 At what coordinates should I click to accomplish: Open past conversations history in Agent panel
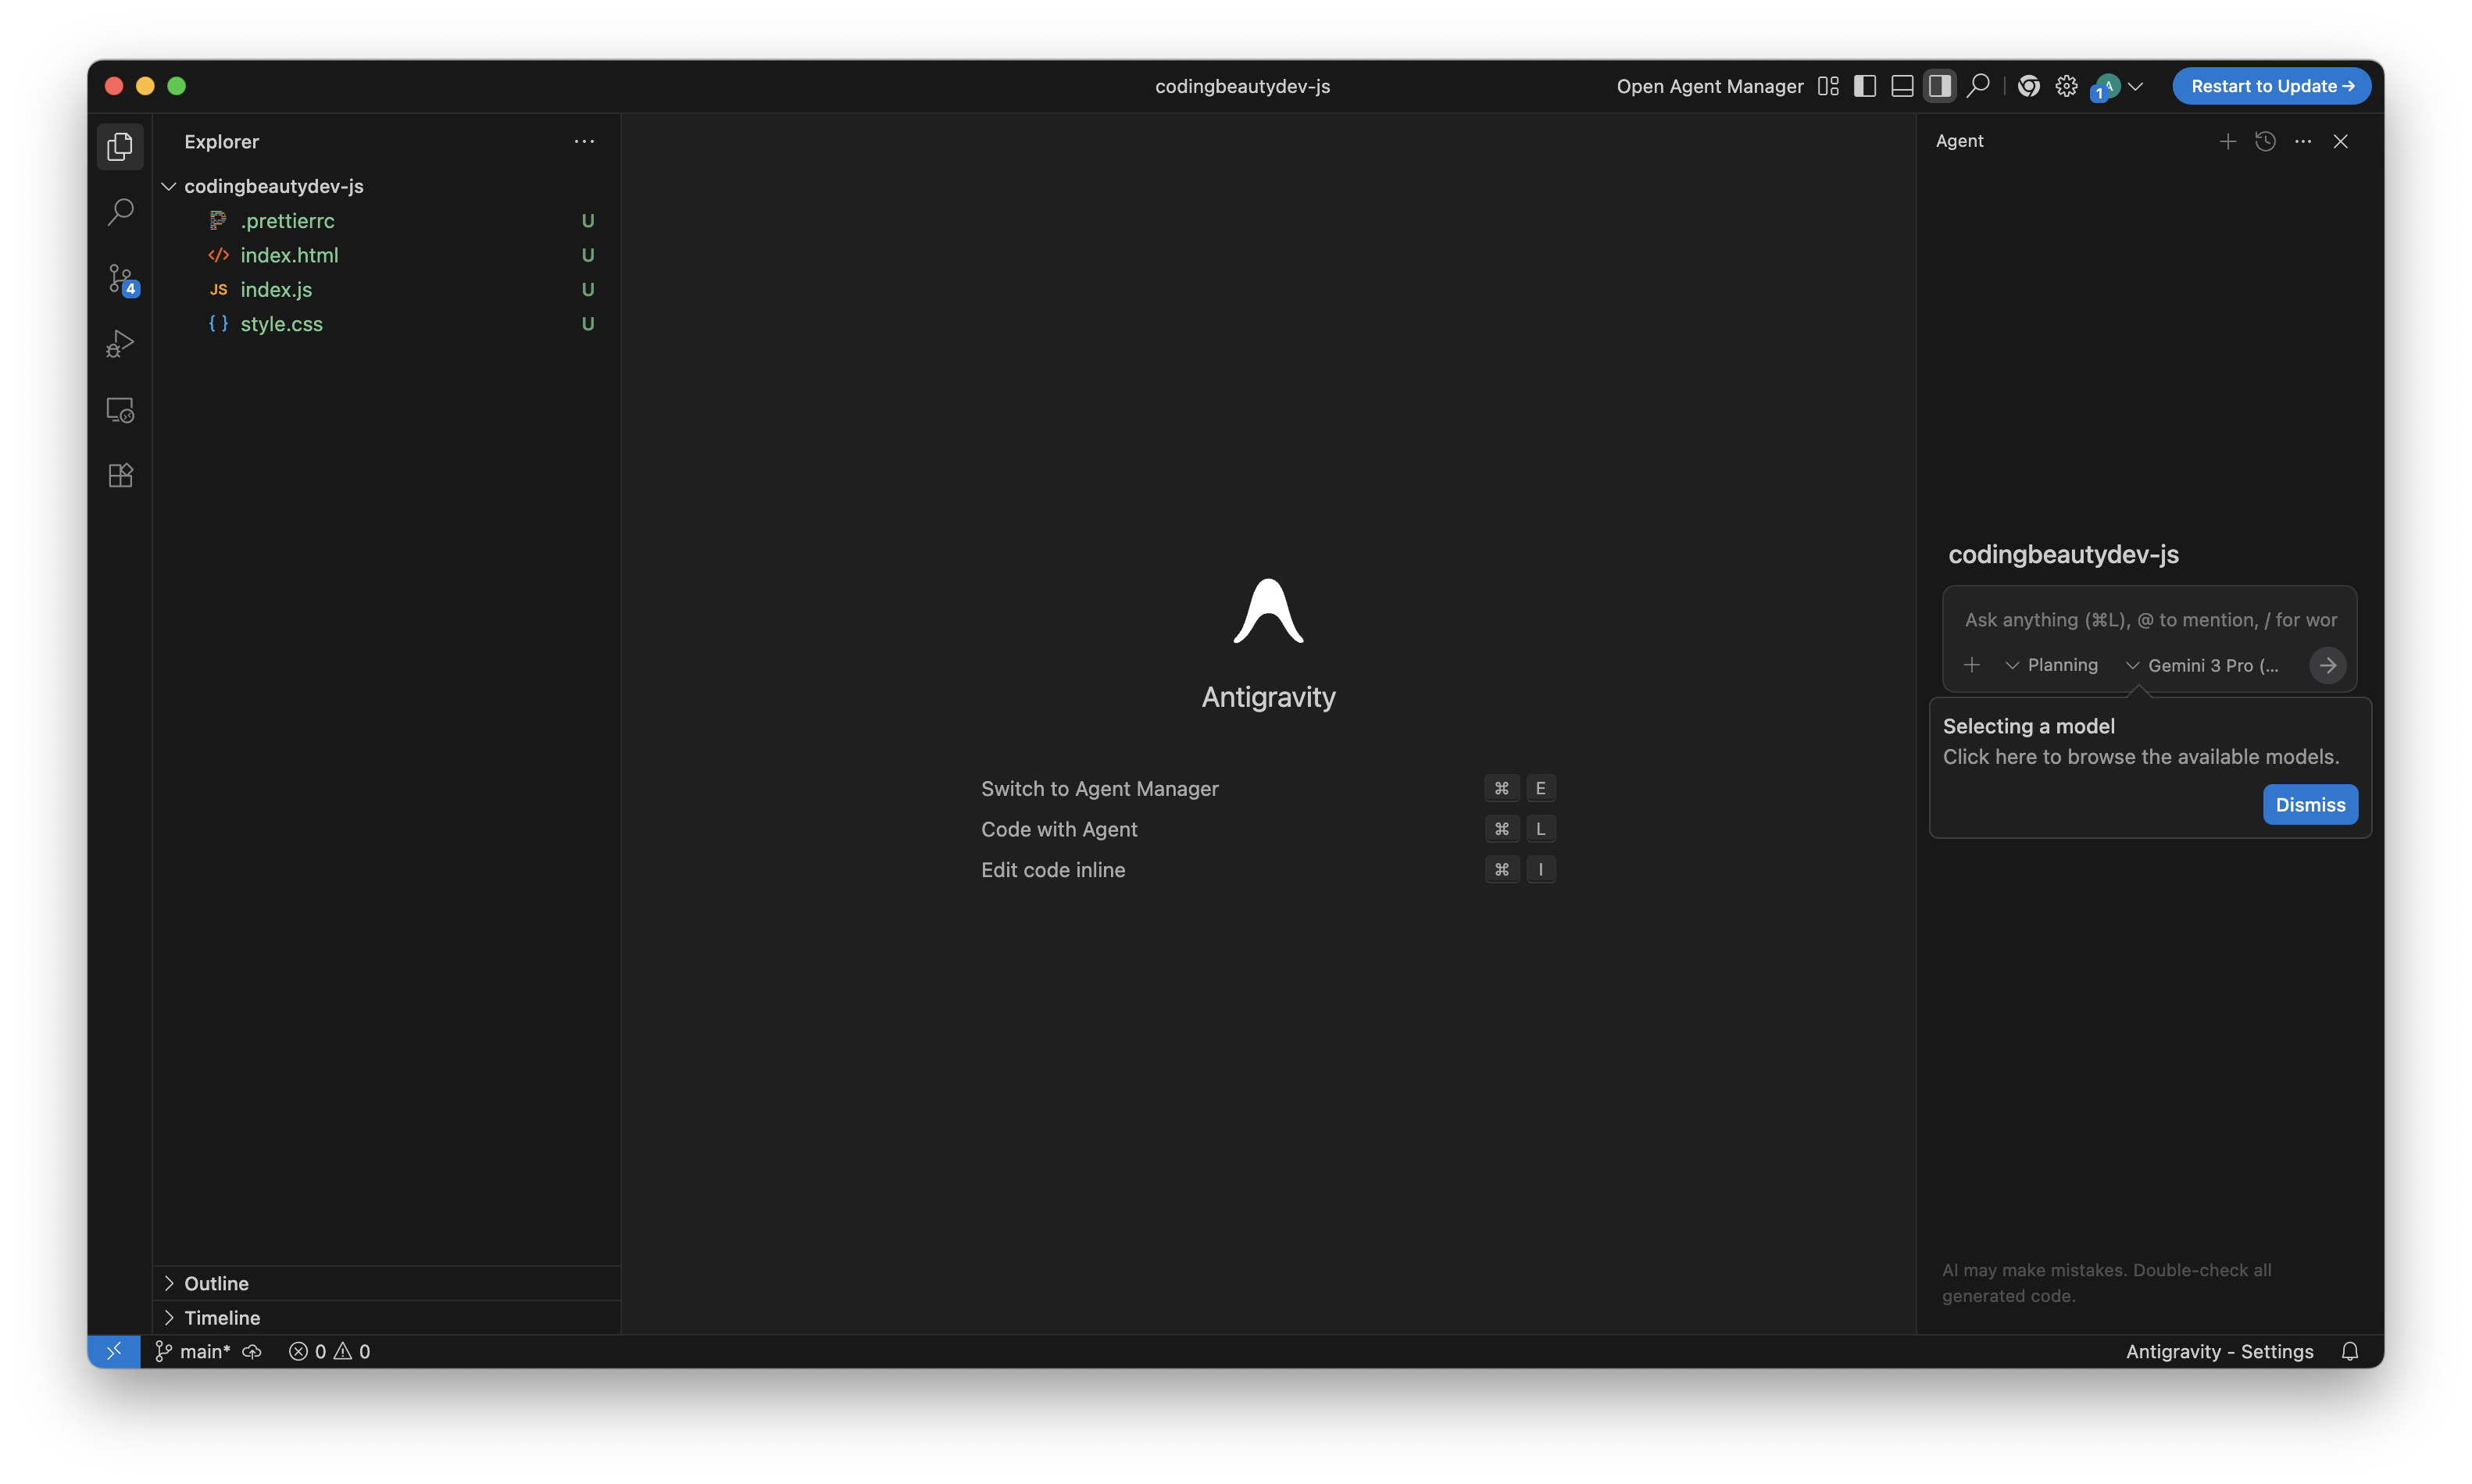coord(2265,141)
